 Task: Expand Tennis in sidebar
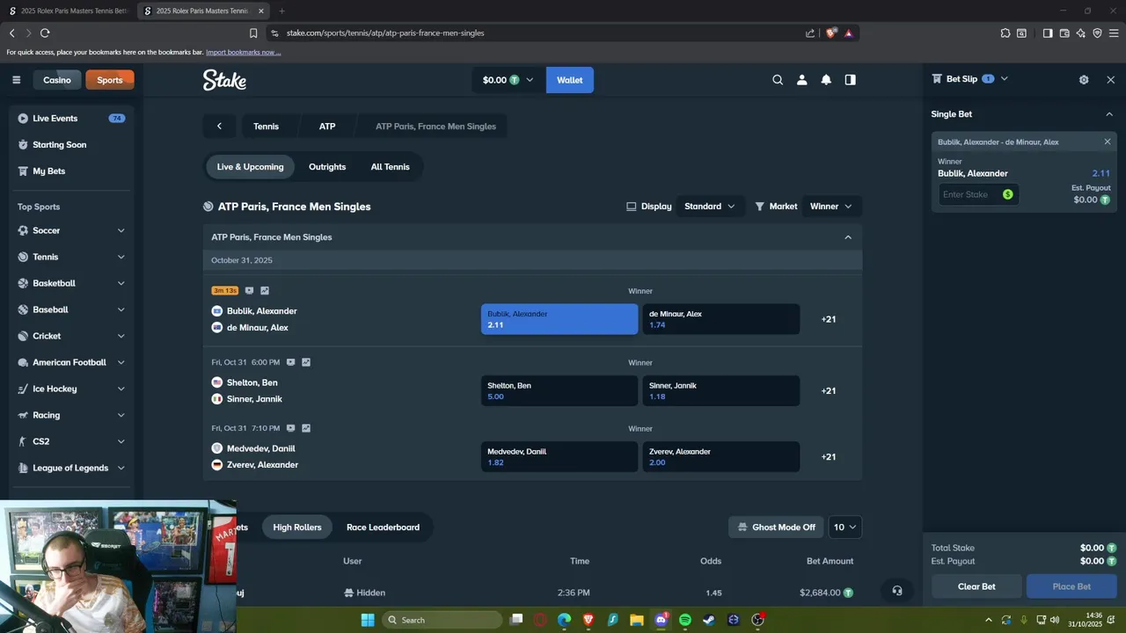(121, 257)
